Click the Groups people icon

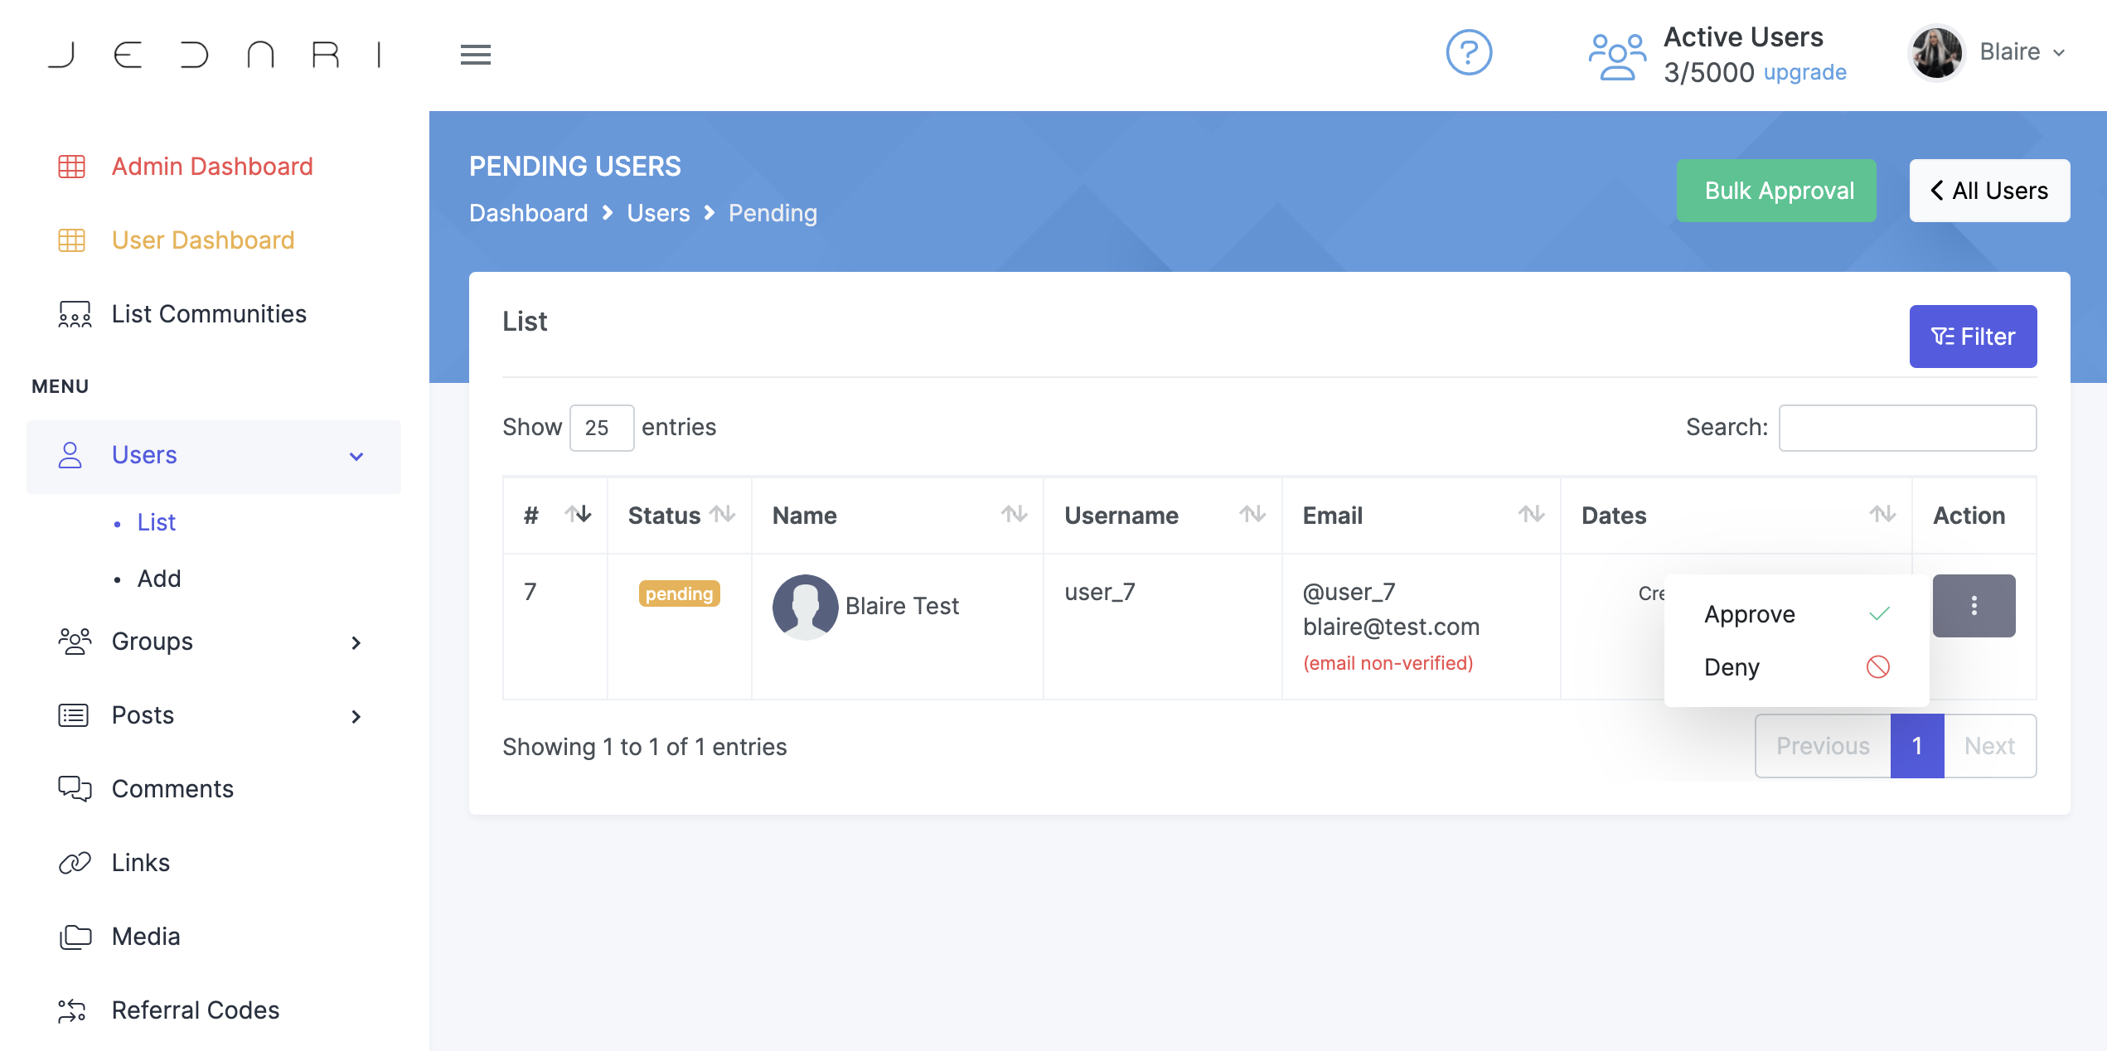point(75,642)
